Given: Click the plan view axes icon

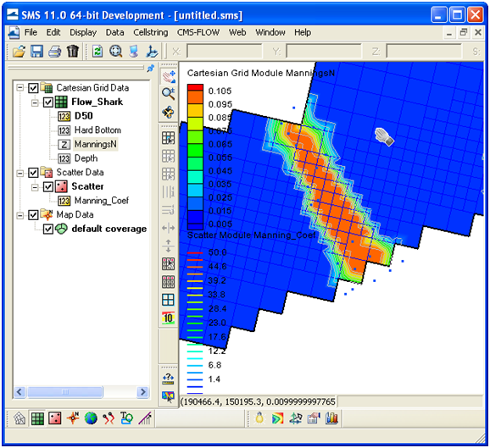Looking at the screenshot, I should tap(152, 51).
